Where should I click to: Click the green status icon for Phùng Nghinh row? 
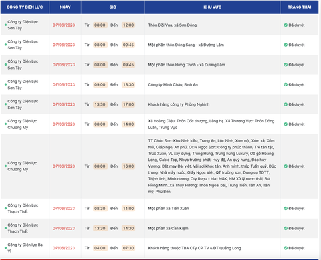pyautogui.click(x=286, y=104)
